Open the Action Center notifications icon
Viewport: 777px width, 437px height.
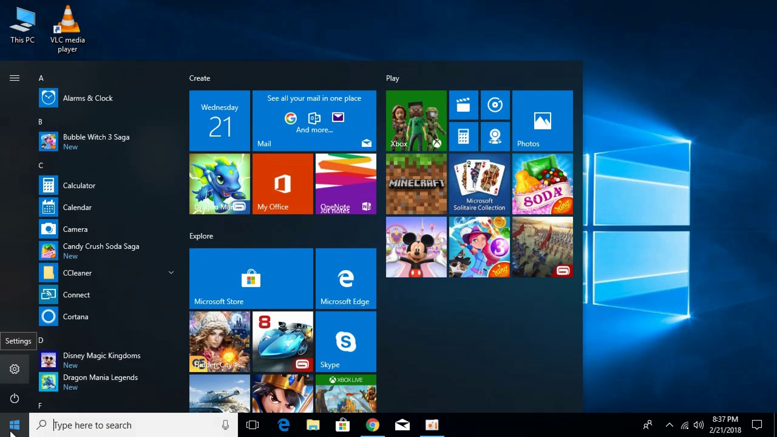coord(757,425)
